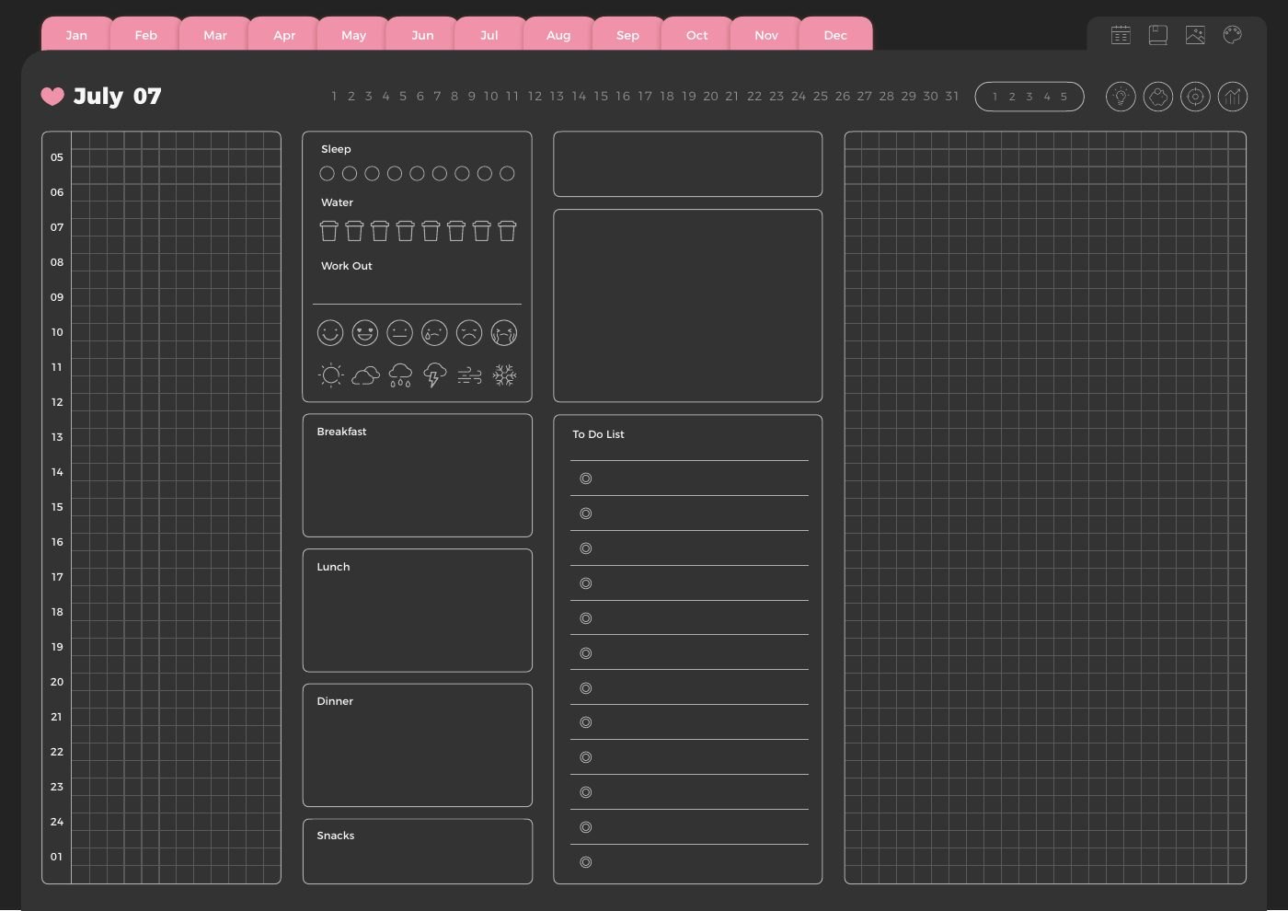Switch to the Jan month tab
The image size is (1288, 911).
coord(76,35)
